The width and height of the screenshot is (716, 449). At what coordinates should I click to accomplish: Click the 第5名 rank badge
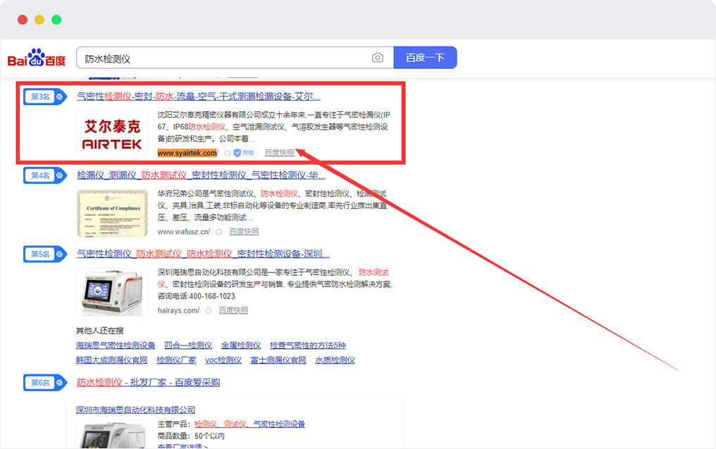click(45, 254)
